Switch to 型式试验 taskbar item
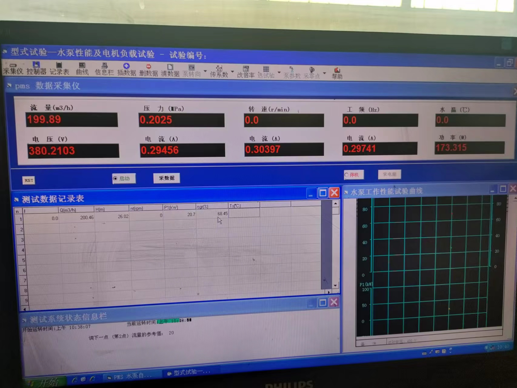The height and width of the screenshot is (388, 517). click(191, 372)
